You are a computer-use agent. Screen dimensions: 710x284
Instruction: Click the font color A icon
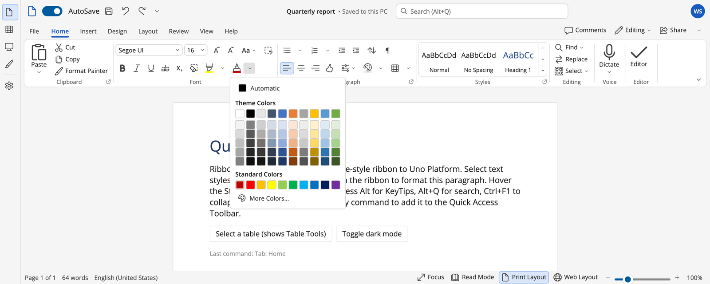point(237,68)
